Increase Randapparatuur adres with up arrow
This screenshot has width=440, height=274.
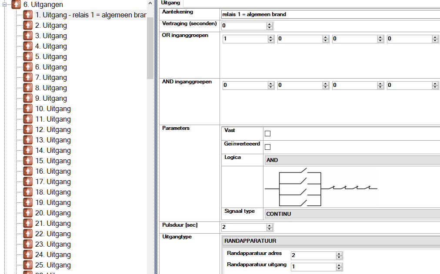coord(339,254)
